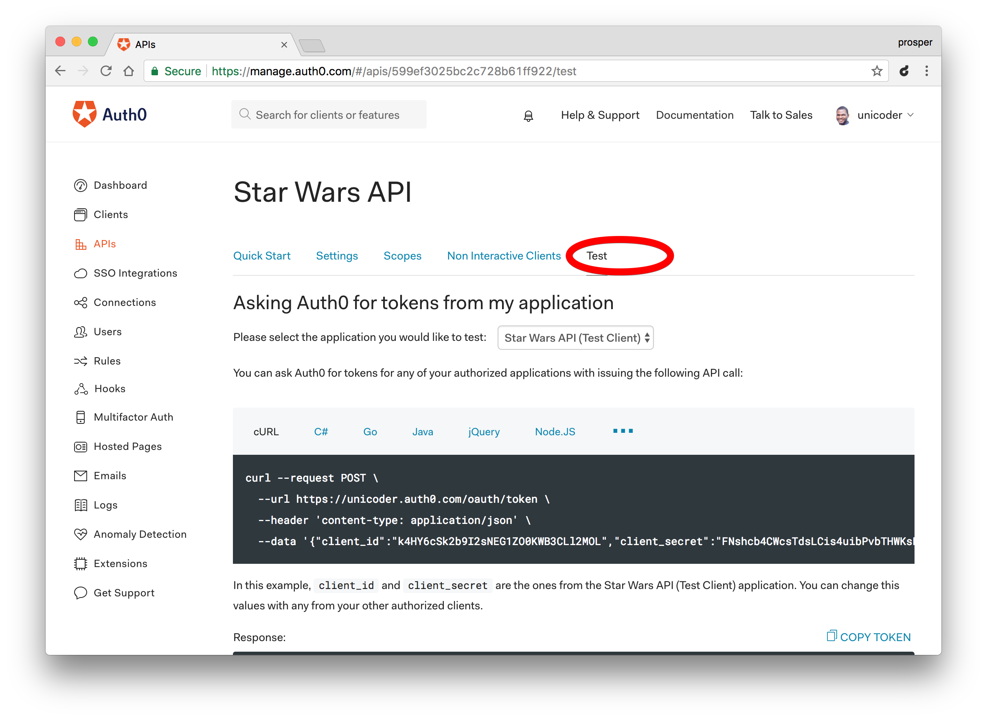This screenshot has height=720, width=987.
Task: Click the Extensions chip icon
Action: (x=80, y=563)
